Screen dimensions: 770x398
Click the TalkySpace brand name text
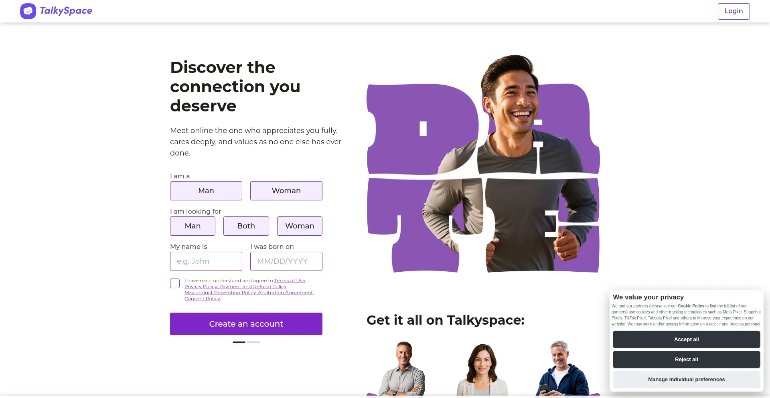click(x=66, y=11)
